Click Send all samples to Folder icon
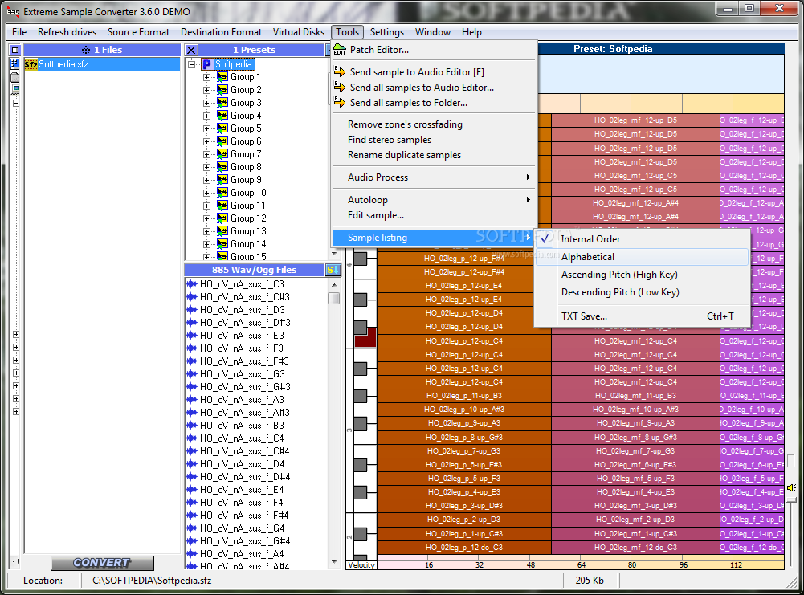 (x=340, y=103)
